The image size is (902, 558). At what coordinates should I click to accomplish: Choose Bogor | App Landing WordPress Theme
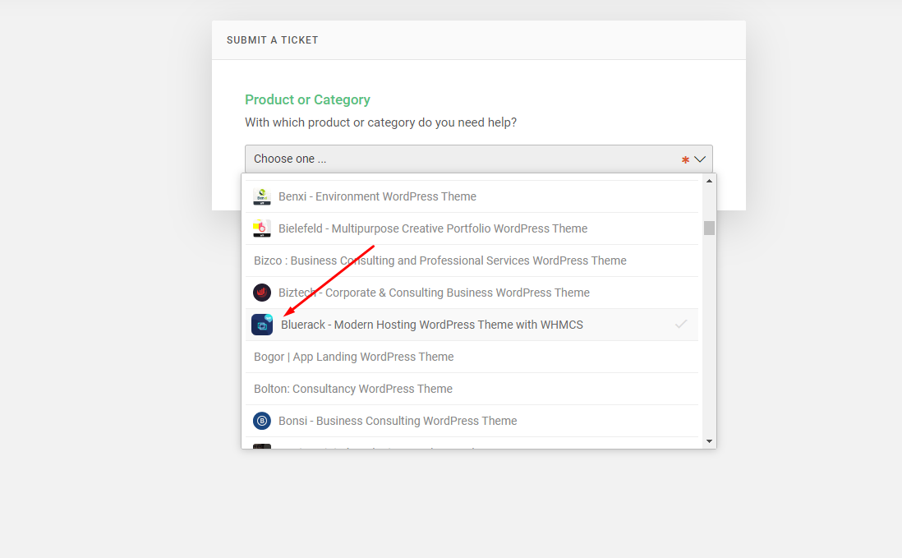[x=472, y=357]
